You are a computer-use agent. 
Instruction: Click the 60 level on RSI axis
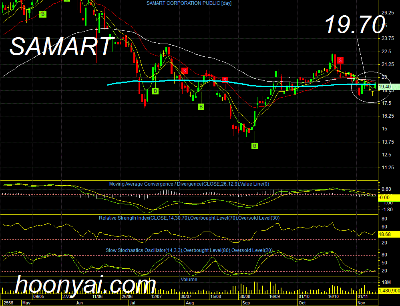384,227
